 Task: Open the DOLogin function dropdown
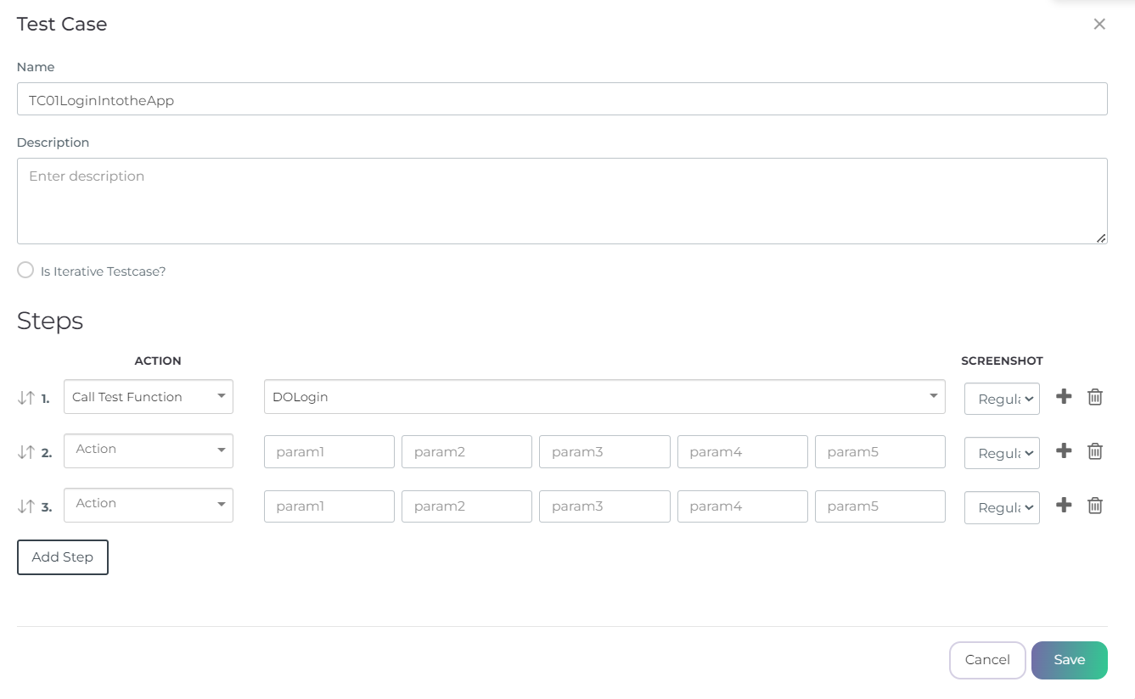coord(604,396)
